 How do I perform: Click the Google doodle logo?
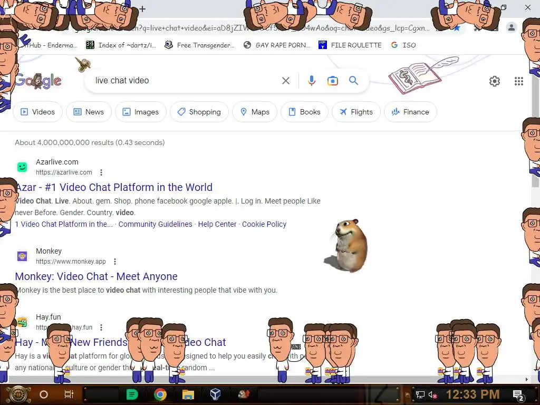pos(38,81)
